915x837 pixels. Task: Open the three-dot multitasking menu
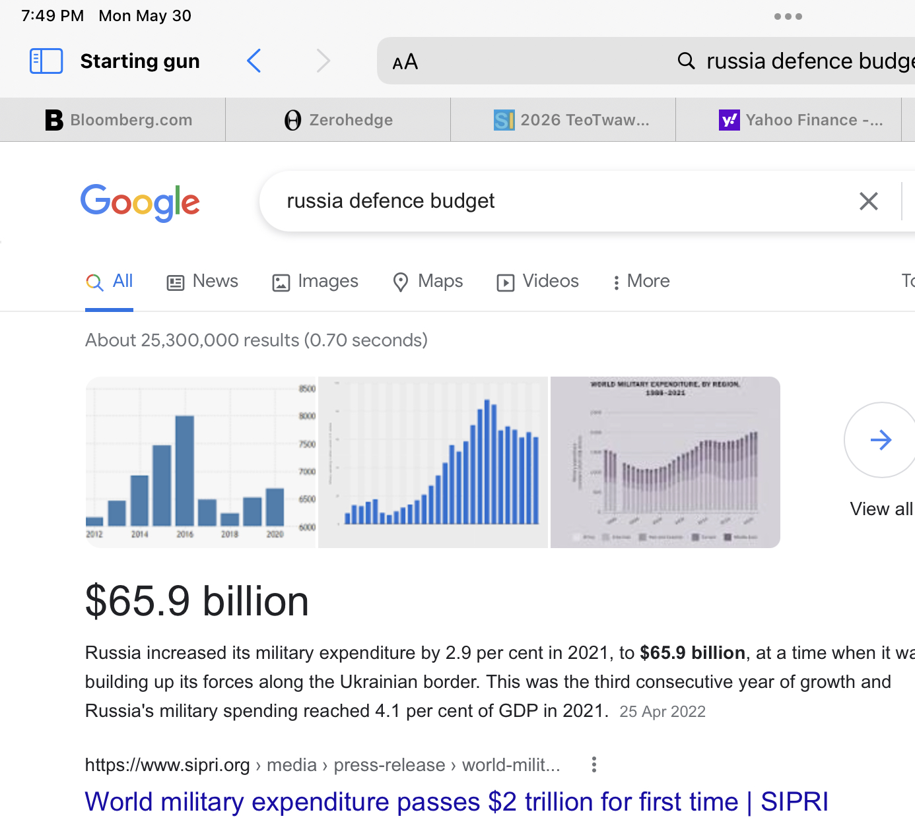tap(788, 16)
